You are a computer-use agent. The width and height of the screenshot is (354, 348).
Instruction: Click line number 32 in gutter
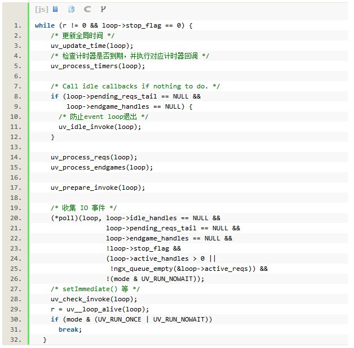coord(16,340)
